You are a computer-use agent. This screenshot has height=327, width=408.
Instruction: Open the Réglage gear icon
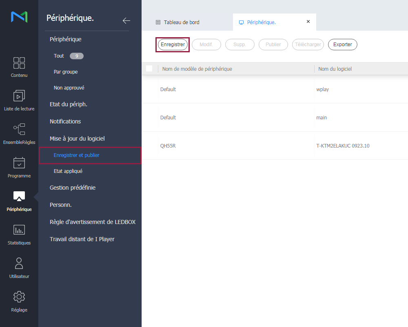click(x=19, y=297)
